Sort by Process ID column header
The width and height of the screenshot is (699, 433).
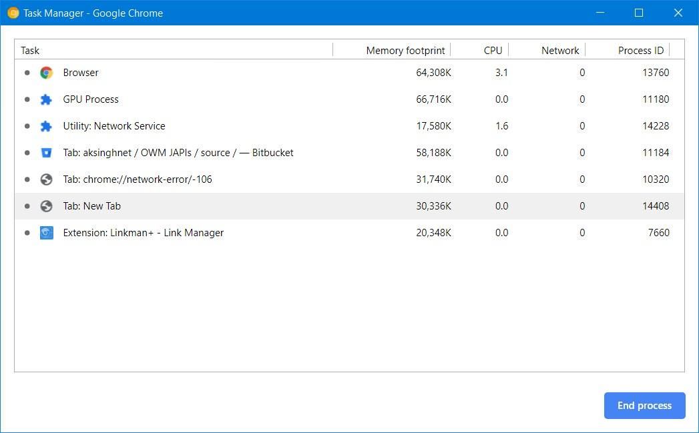click(x=641, y=50)
